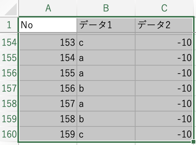Click the selection fill handle square

point(193,142)
